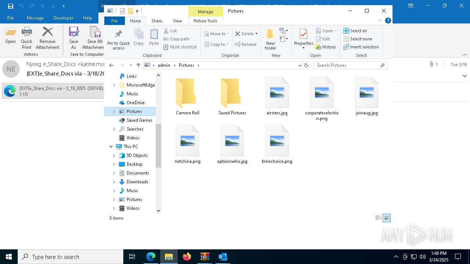
Task: Minimize the Explorer ribbon chevron
Action: click(380, 21)
